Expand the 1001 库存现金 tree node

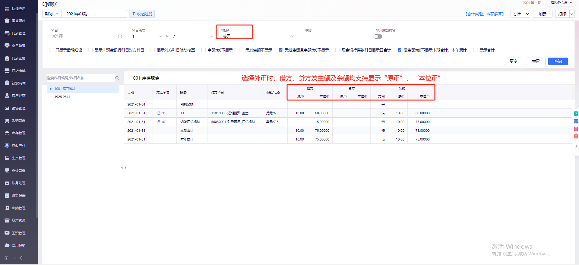coord(51,89)
